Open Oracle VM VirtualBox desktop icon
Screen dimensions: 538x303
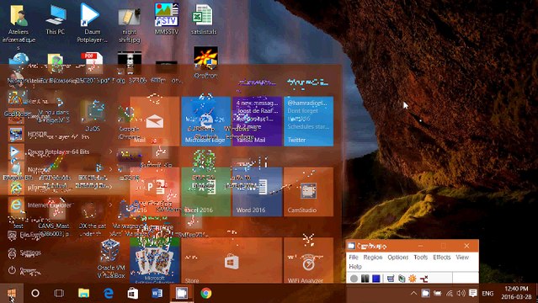[x=110, y=258]
